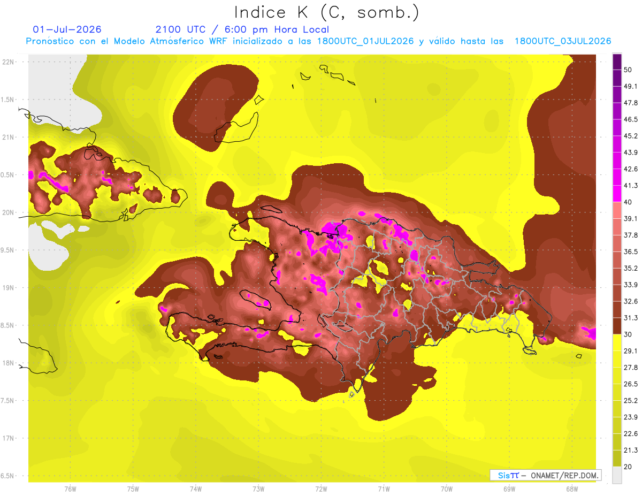
Task: Click the gray swatch below 20 on colorbar
Action: pyautogui.click(x=617, y=475)
